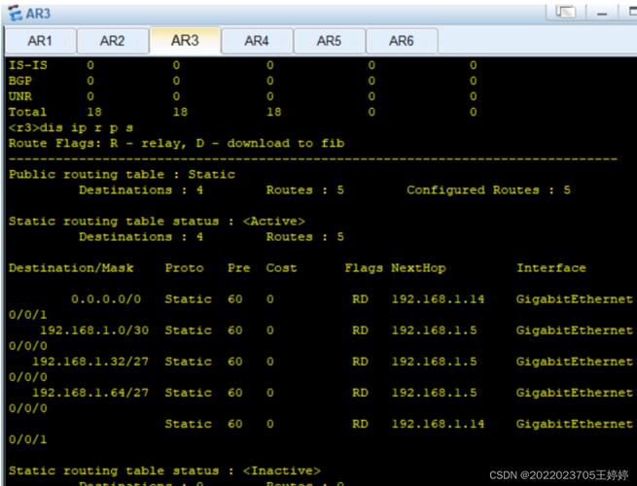This screenshot has height=486, width=637.
Task: Click the 'NextHop' column header
Action: pos(418,268)
